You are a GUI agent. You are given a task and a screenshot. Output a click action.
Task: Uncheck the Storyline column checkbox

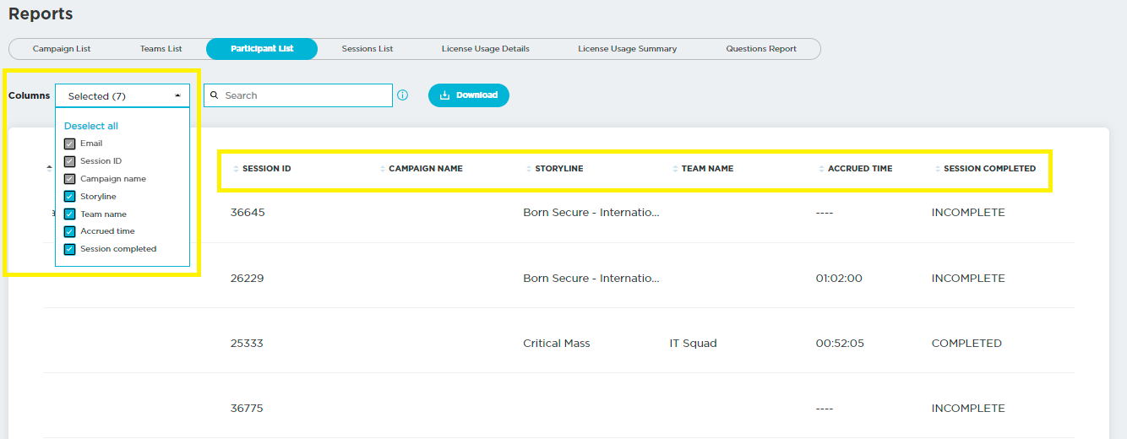coord(70,197)
